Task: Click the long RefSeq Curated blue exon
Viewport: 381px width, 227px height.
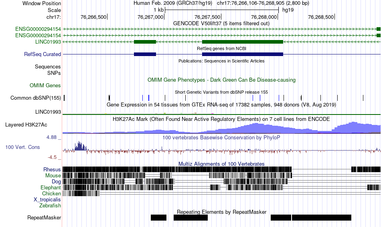Action: point(243,54)
